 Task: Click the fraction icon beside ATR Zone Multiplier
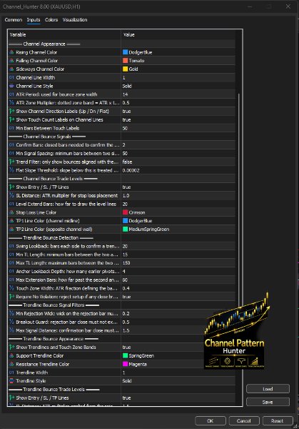point(11,102)
